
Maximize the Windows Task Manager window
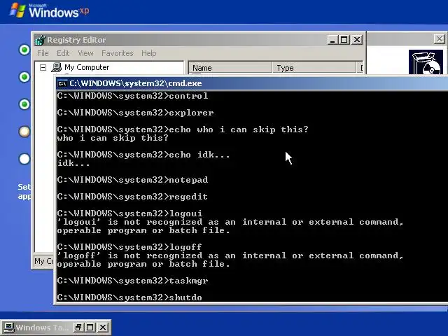90,328
